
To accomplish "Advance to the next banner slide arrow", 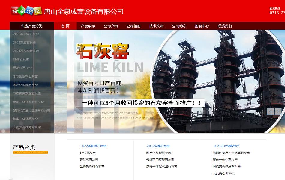I will [x=278, y=111].
